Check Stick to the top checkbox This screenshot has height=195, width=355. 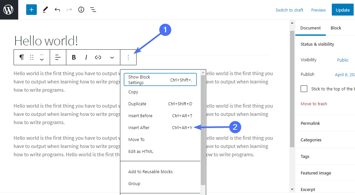coord(304,89)
